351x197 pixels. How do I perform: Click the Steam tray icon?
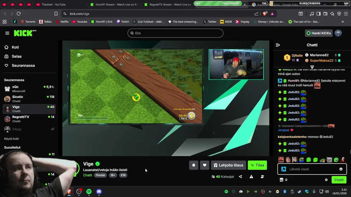299,192
